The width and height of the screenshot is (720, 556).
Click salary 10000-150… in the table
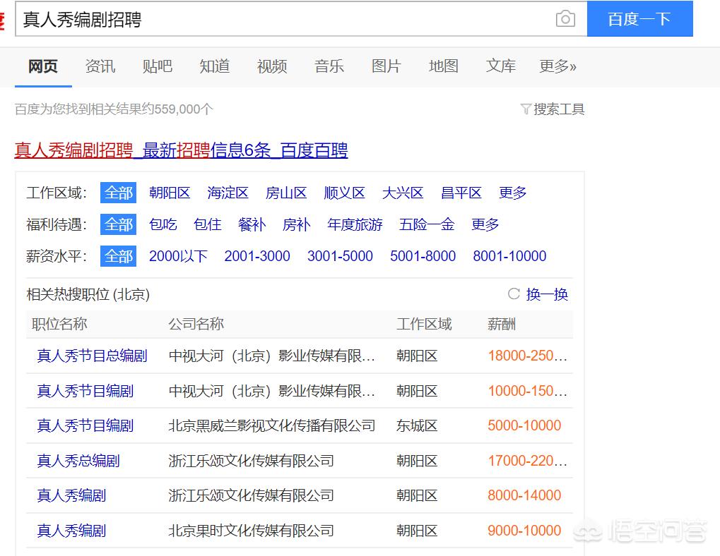click(528, 391)
